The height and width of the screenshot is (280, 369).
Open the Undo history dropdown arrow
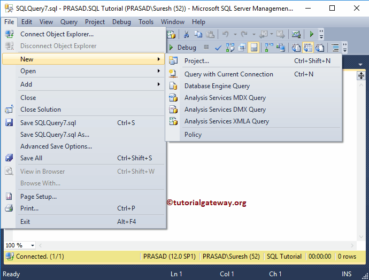point(235,34)
